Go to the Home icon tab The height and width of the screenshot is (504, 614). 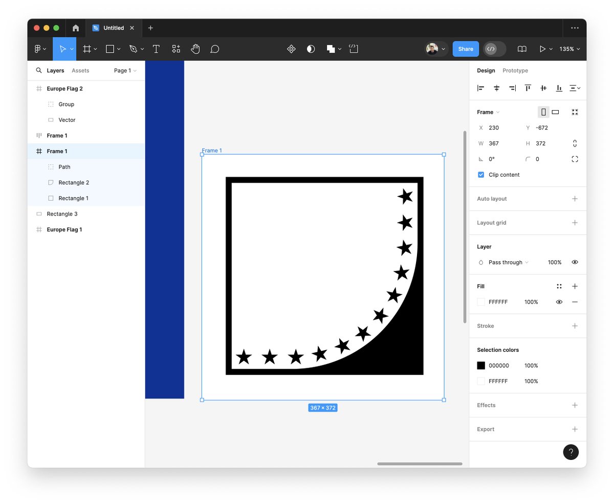(x=76, y=28)
